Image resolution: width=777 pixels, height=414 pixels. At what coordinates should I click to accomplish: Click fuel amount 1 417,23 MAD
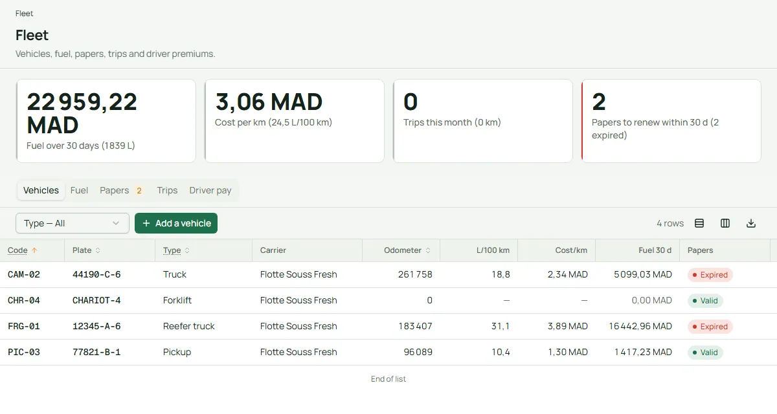pos(643,352)
